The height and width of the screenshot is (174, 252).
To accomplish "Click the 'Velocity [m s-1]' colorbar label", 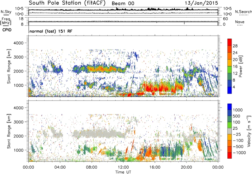I will [x=249, y=131].
